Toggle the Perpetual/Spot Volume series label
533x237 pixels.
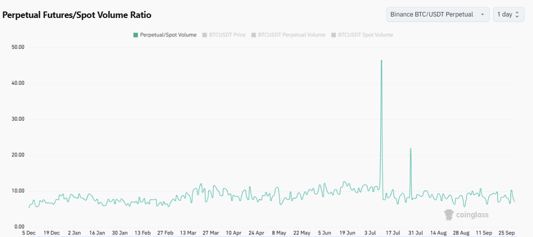coord(168,35)
